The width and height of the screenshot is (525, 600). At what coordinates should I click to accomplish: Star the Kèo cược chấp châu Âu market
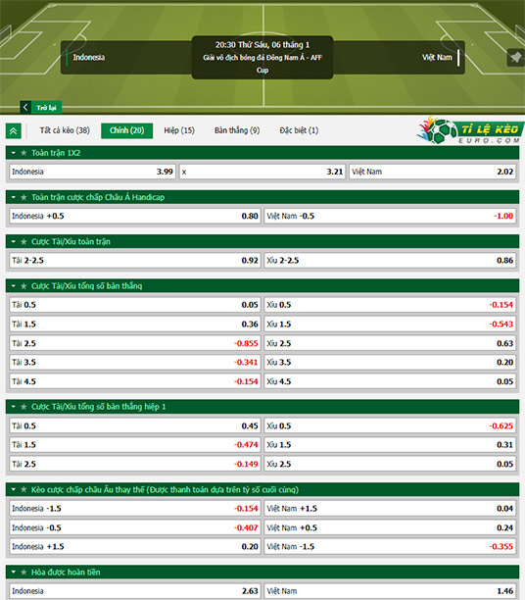coord(24,490)
